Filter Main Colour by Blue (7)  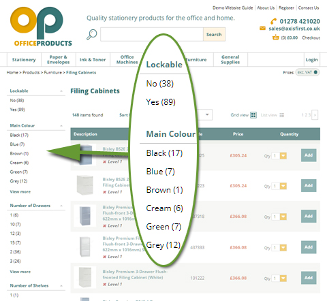tap(17, 144)
